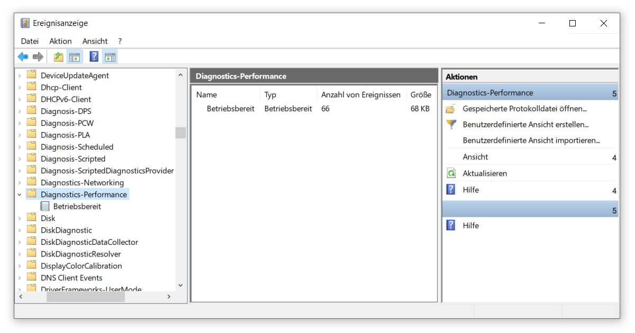Click the horizontal scrollbar left arrow
Viewport: 635px width, 333px height.
(21, 297)
